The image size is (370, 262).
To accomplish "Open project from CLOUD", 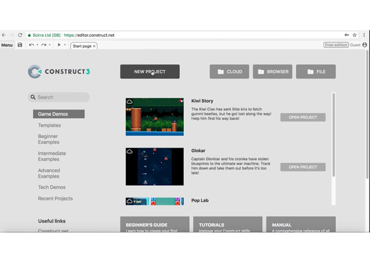I will tap(229, 72).
